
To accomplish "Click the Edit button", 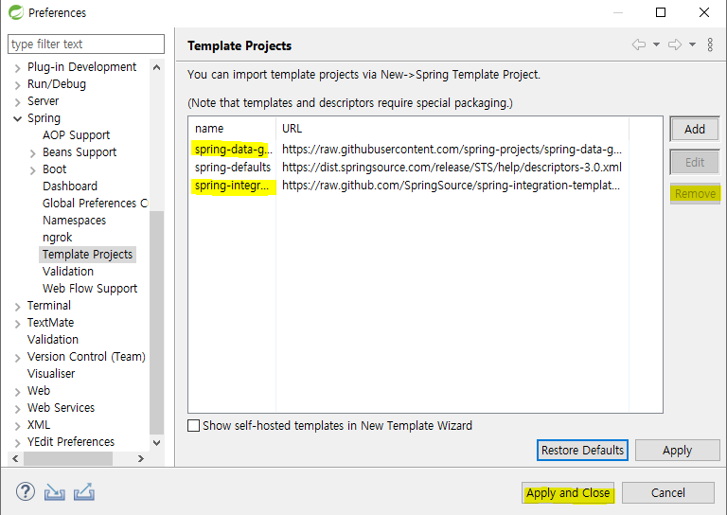I will tap(695, 162).
